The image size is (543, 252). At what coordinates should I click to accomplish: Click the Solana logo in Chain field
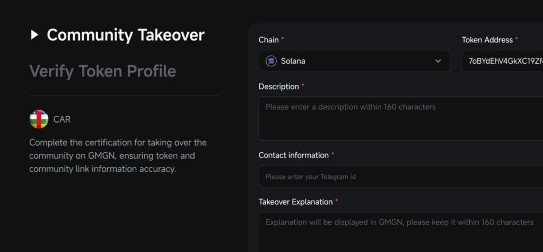pyautogui.click(x=271, y=61)
